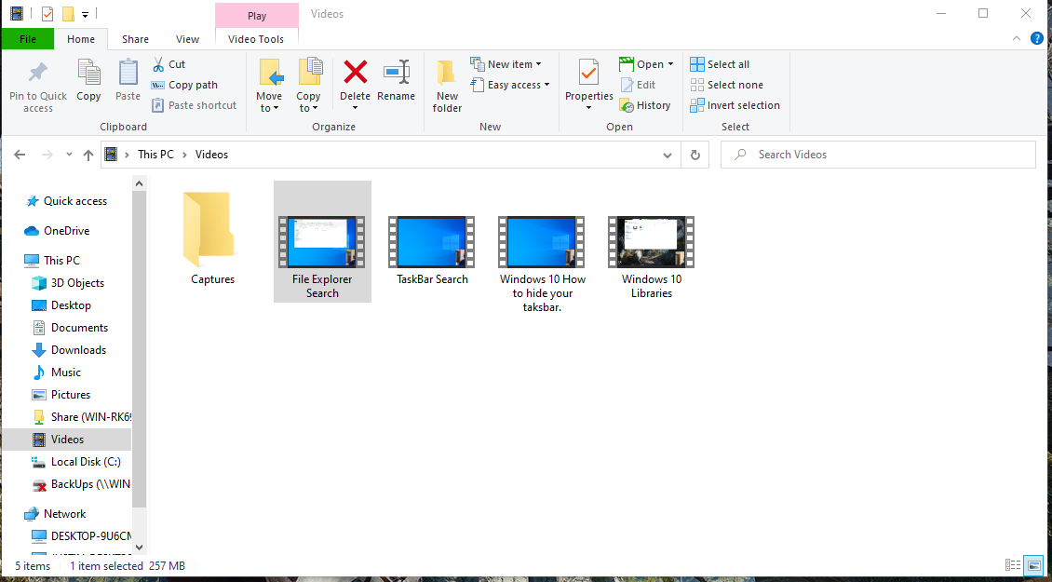Click Select all

tap(720, 64)
